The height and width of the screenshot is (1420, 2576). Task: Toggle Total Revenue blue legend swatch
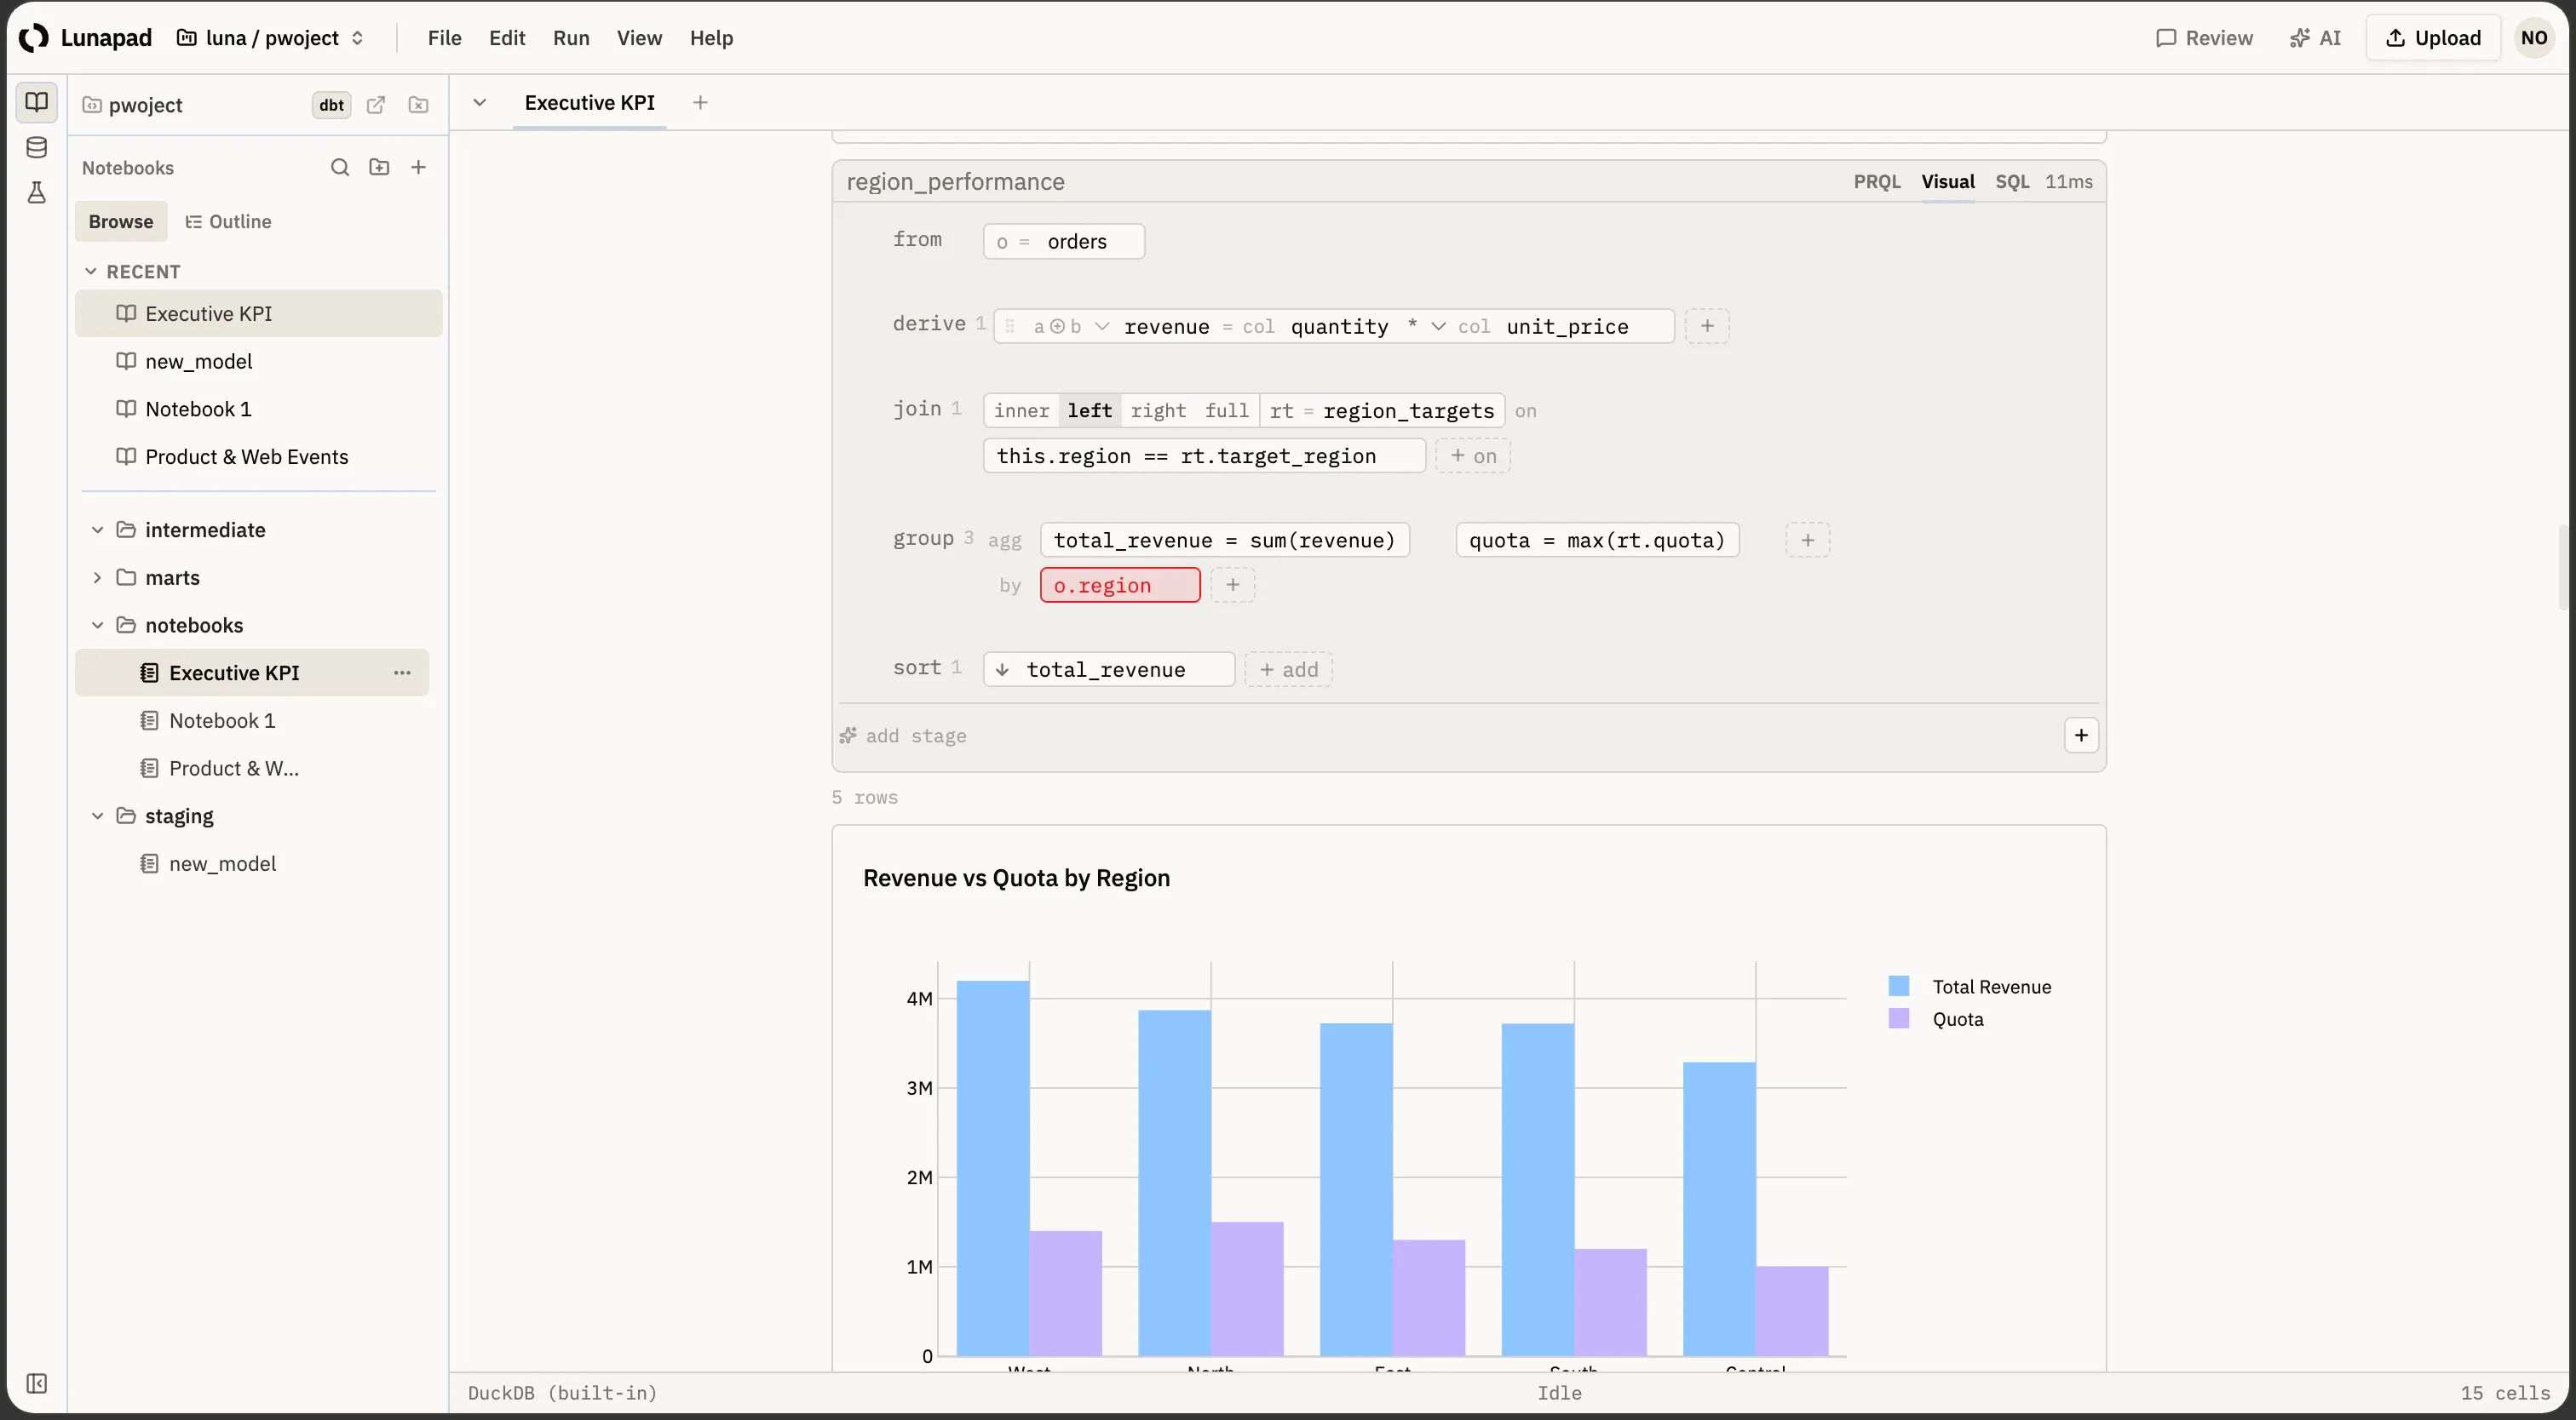click(1898, 987)
